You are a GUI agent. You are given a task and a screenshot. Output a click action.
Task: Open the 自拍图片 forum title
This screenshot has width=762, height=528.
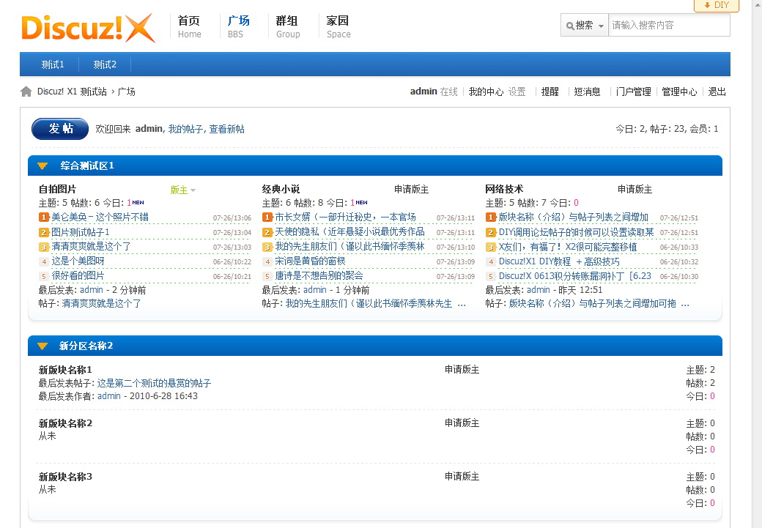pyautogui.click(x=57, y=189)
